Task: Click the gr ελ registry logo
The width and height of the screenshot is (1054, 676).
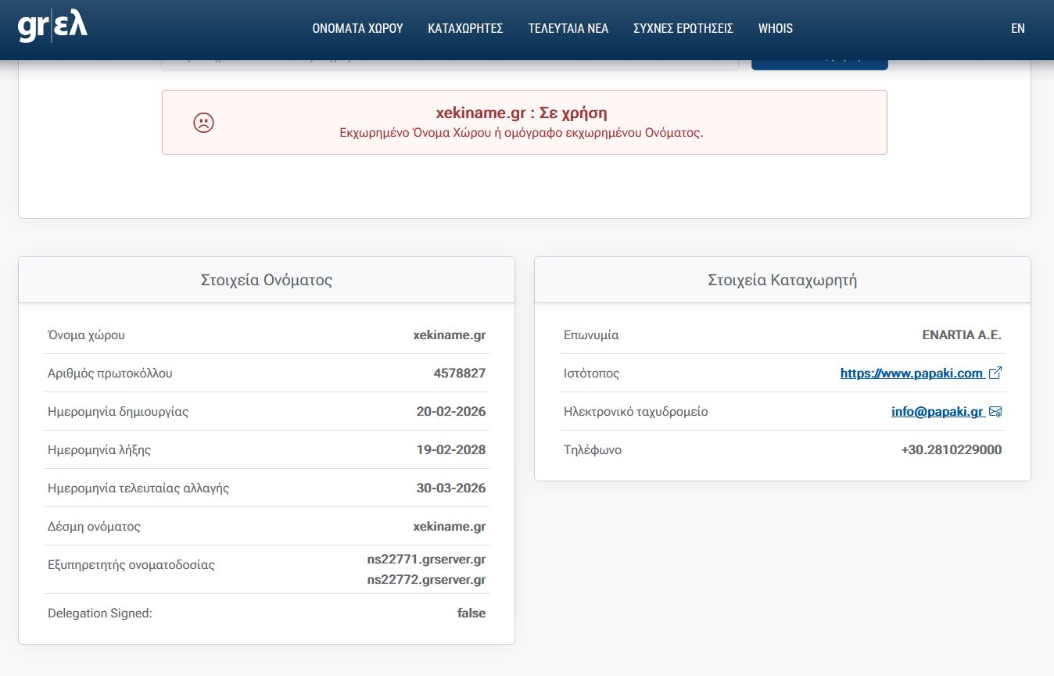Action: [52, 27]
